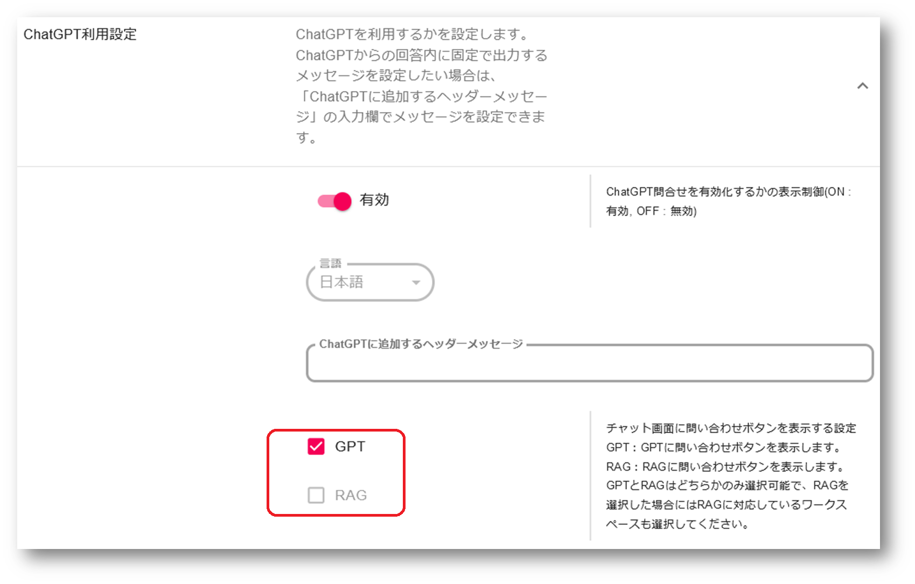
Task: Click the ヘッダーメッセージ field label text
Action: point(421,344)
